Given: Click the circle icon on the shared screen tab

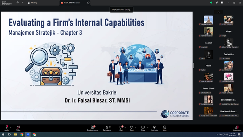Looking at the screenshot, I should coord(88,3).
